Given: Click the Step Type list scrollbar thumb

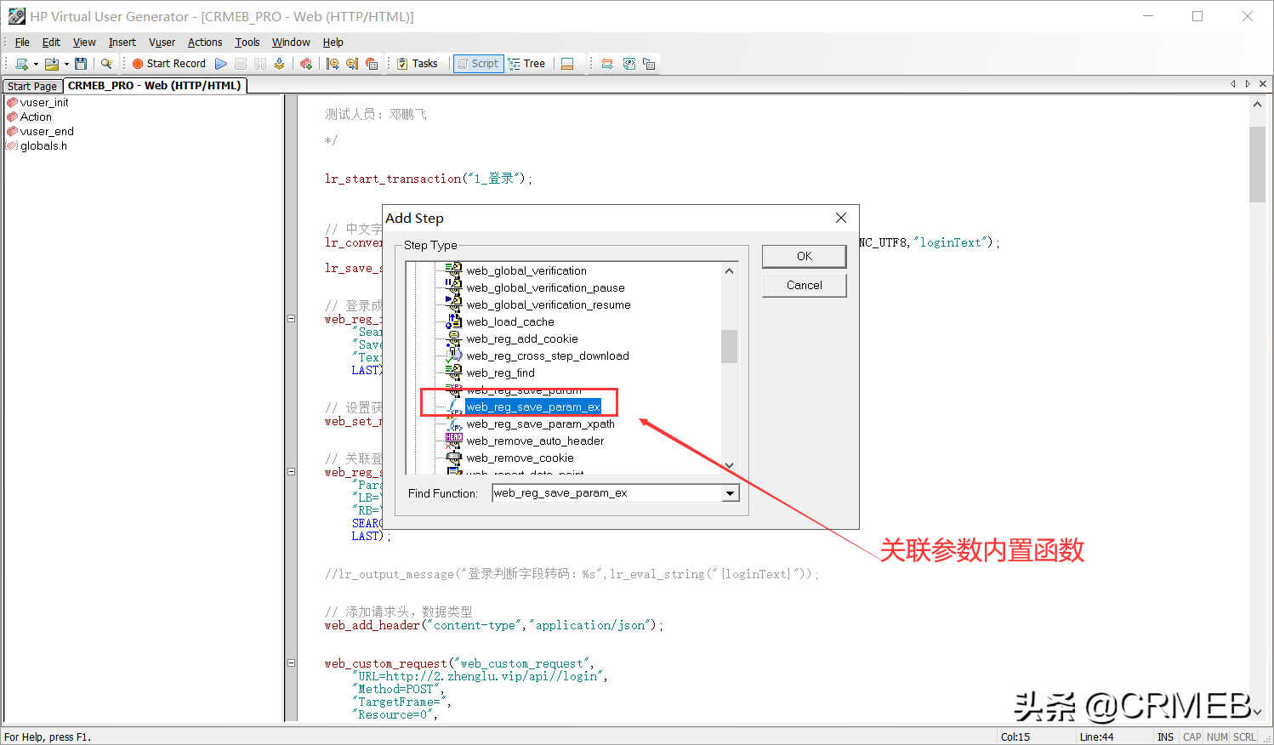Looking at the screenshot, I should 729,346.
